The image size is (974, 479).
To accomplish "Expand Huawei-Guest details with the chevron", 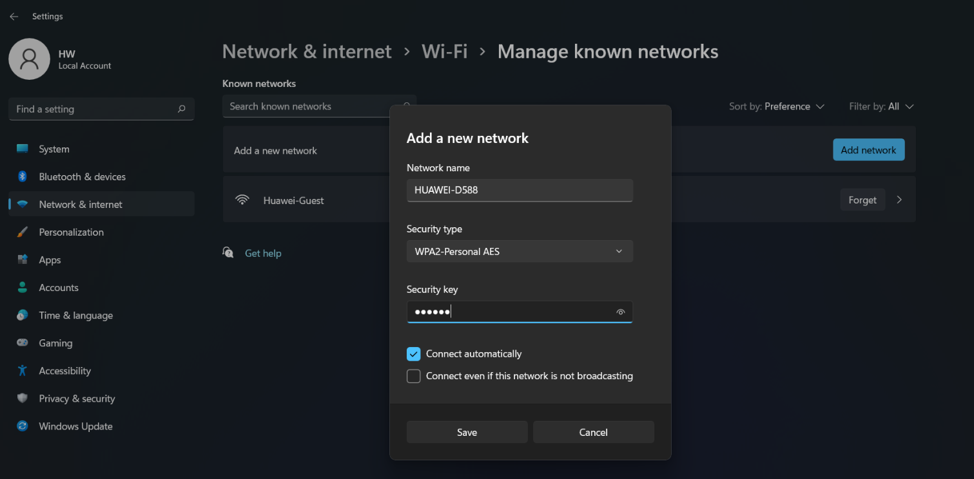I will [899, 200].
